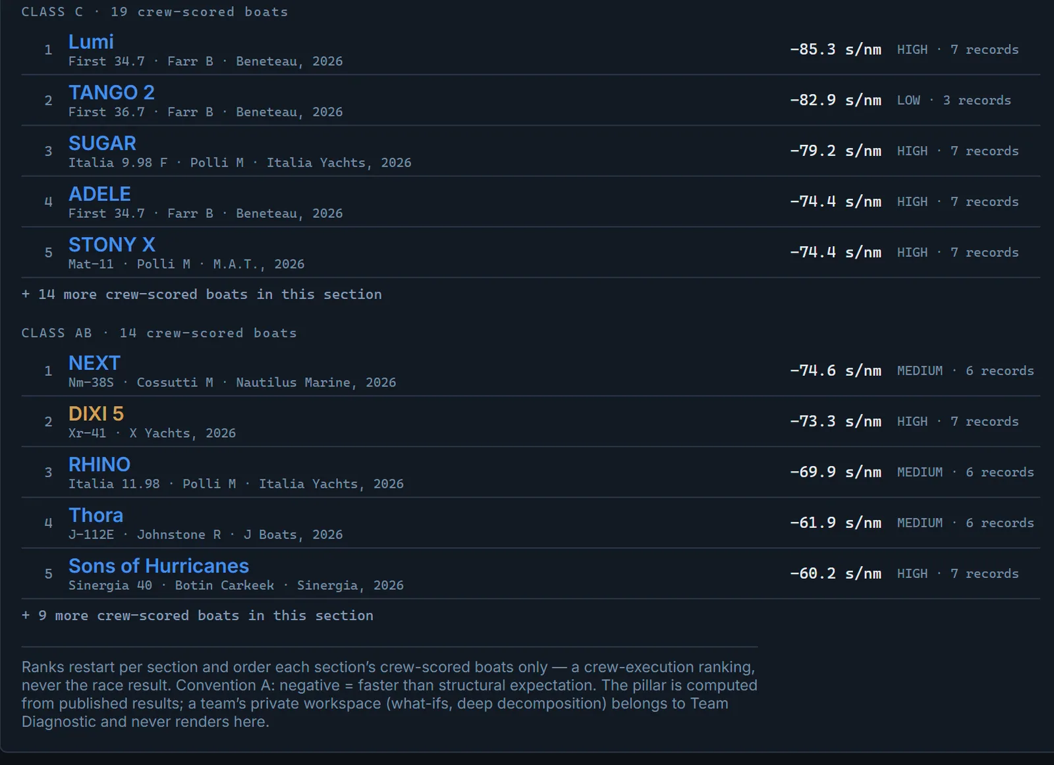The image size is (1054, 765).
Task: Click STONY X's -74.4 s/nm value
Action: click(835, 252)
